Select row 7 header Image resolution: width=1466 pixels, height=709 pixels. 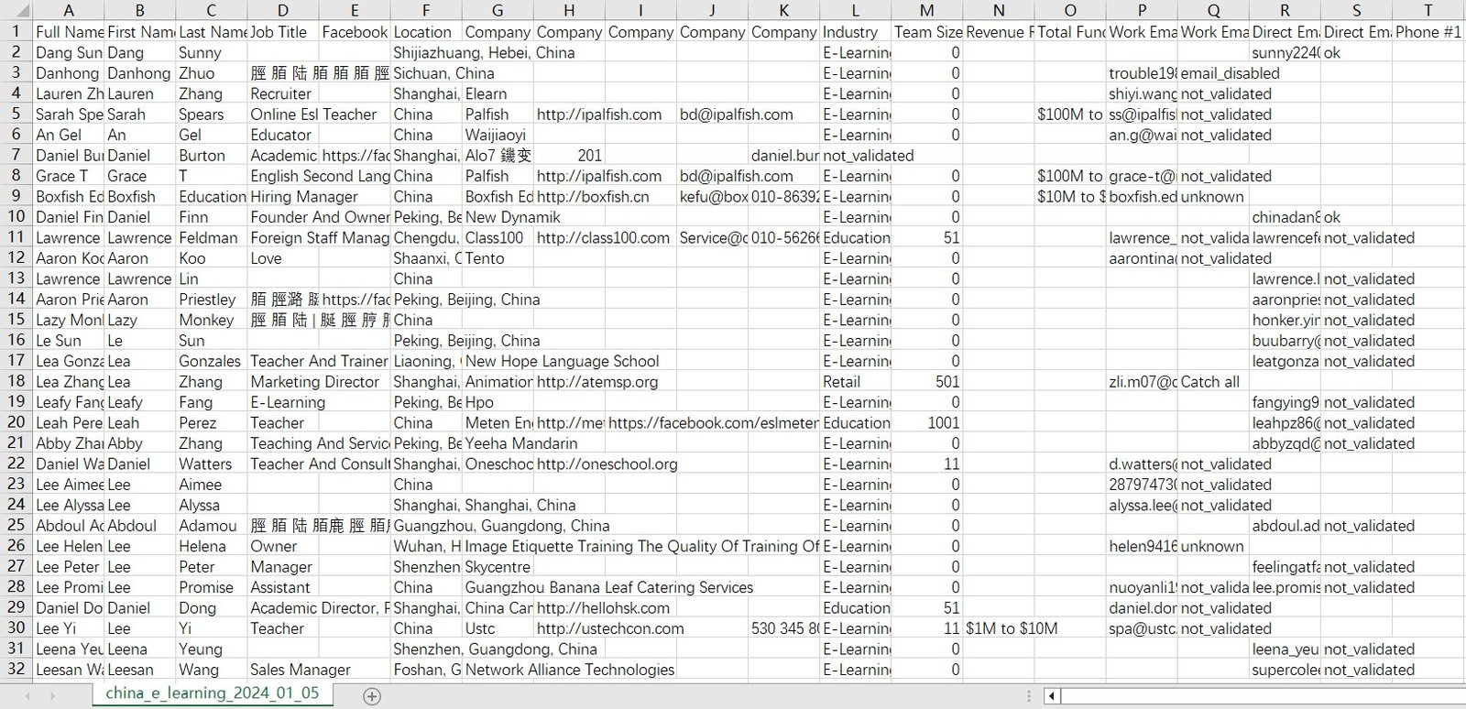tap(16, 155)
